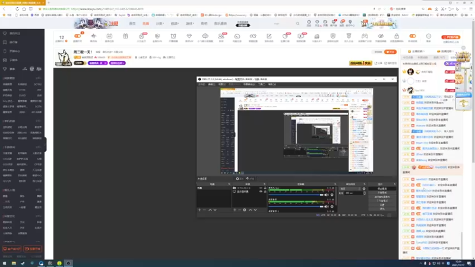
Task: Expand all categories for the first sidebar game section
Action: tap(38, 78)
